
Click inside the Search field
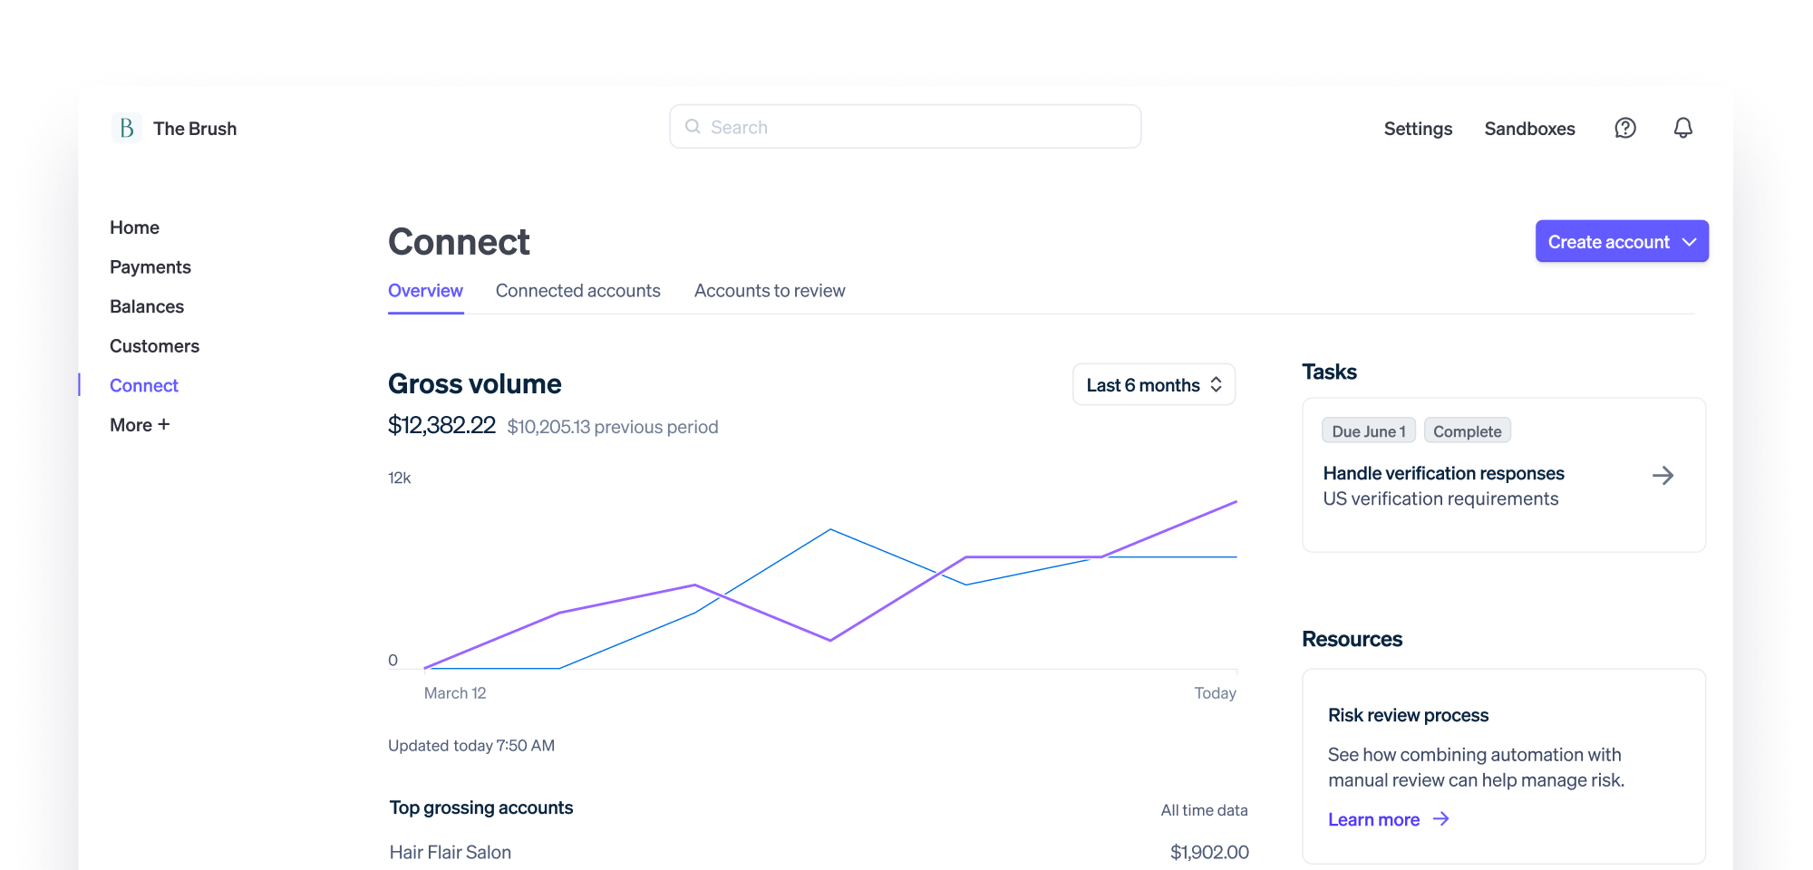tap(905, 127)
